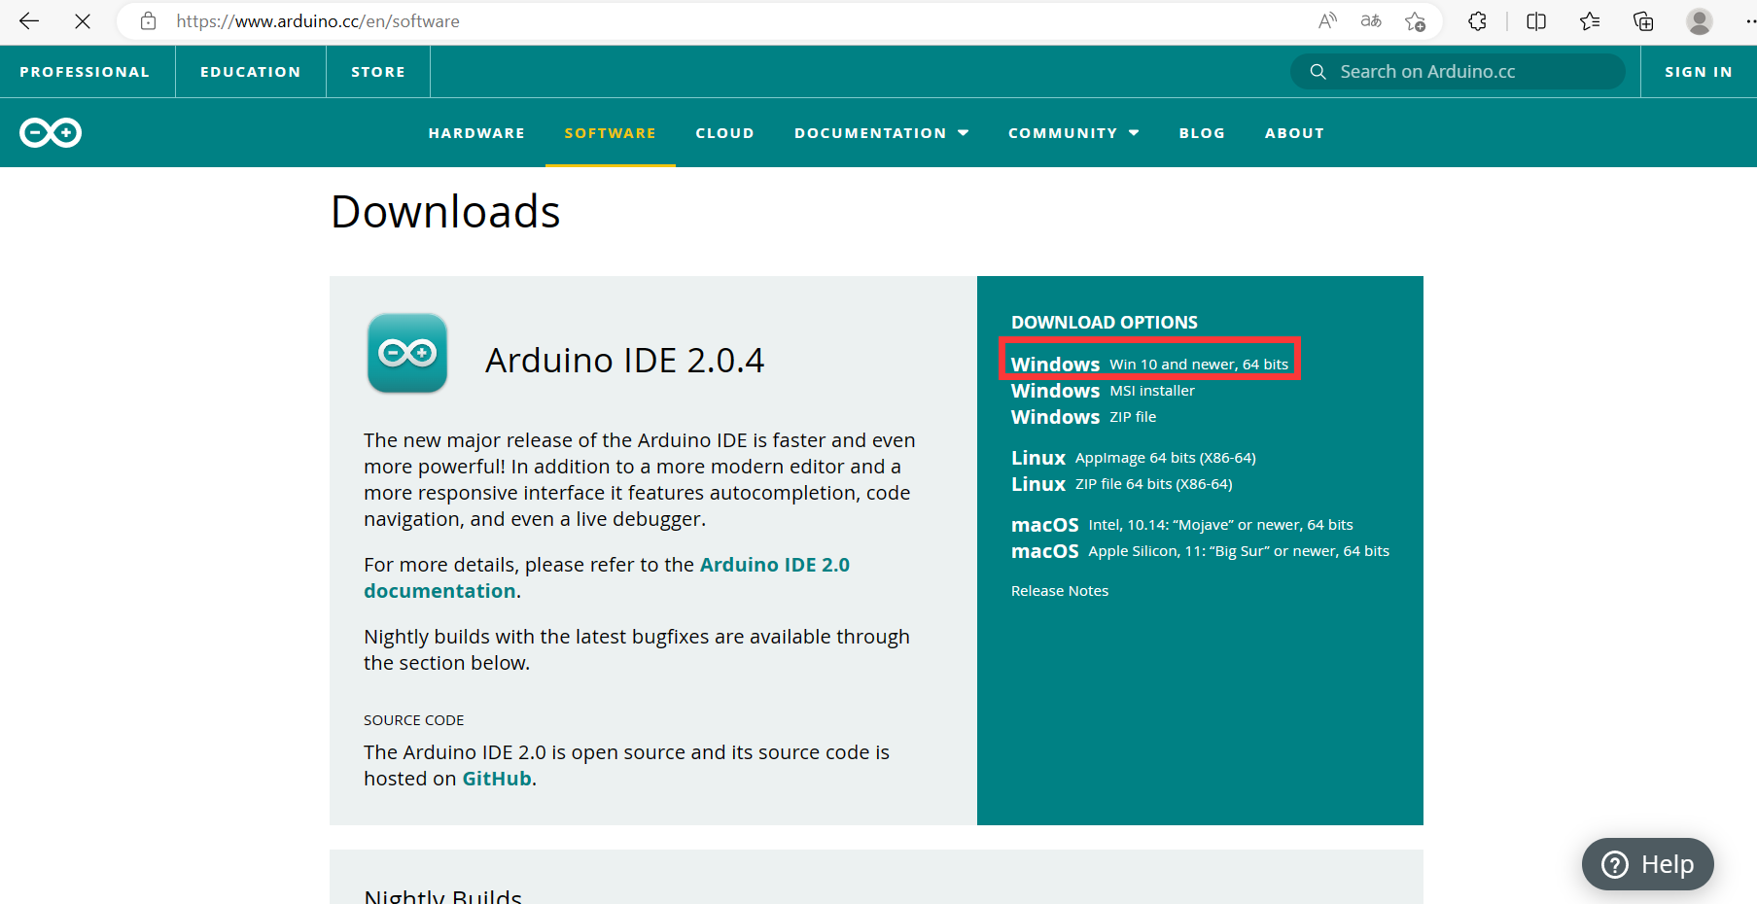The width and height of the screenshot is (1757, 904).
Task: Open Read Aloud icon in address bar
Action: [x=1327, y=21]
